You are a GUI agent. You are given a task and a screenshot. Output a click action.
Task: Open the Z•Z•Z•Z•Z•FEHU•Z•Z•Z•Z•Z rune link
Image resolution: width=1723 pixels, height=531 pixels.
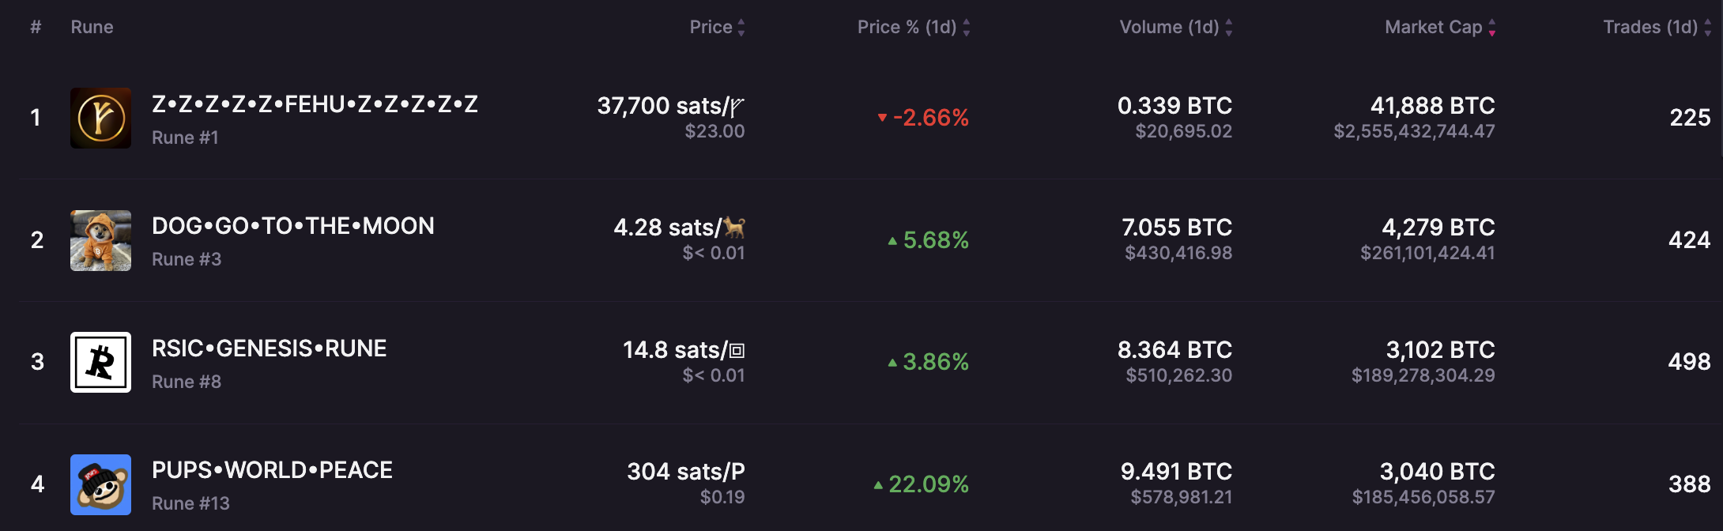point(315,104)
